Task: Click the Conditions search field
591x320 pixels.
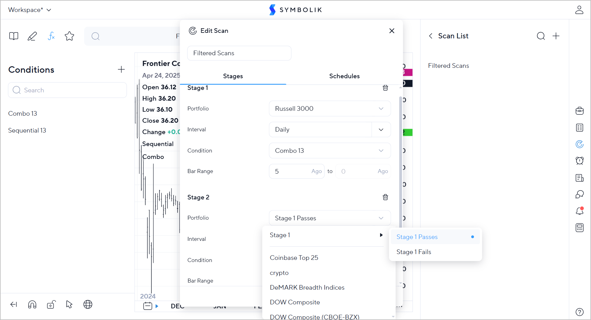Action: [x=67, y=90]
